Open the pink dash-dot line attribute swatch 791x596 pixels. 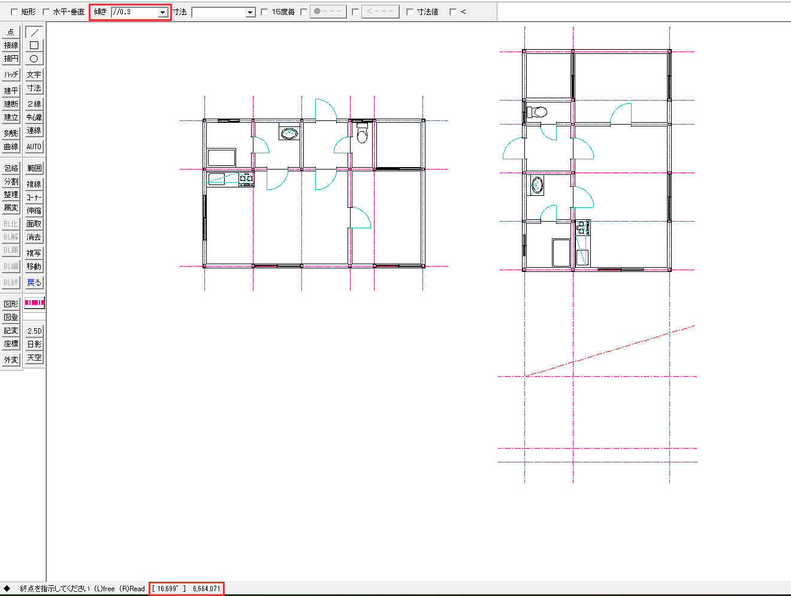(34, 303)
